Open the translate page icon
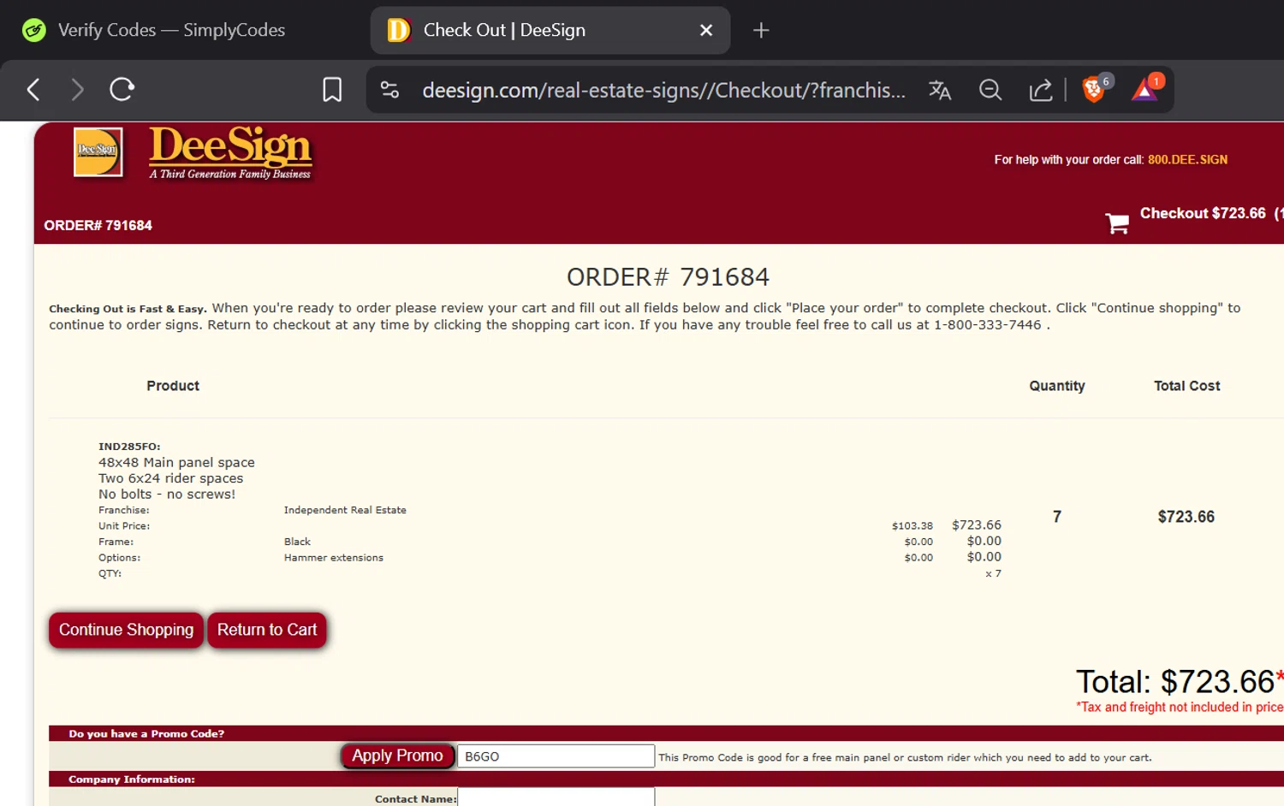The width and height of the screenshot is (1284, 806). (x=940, y=90)
